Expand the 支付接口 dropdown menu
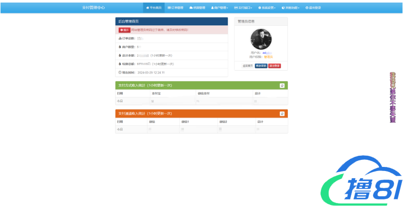 pyautogui.click(x=243, y=8)
